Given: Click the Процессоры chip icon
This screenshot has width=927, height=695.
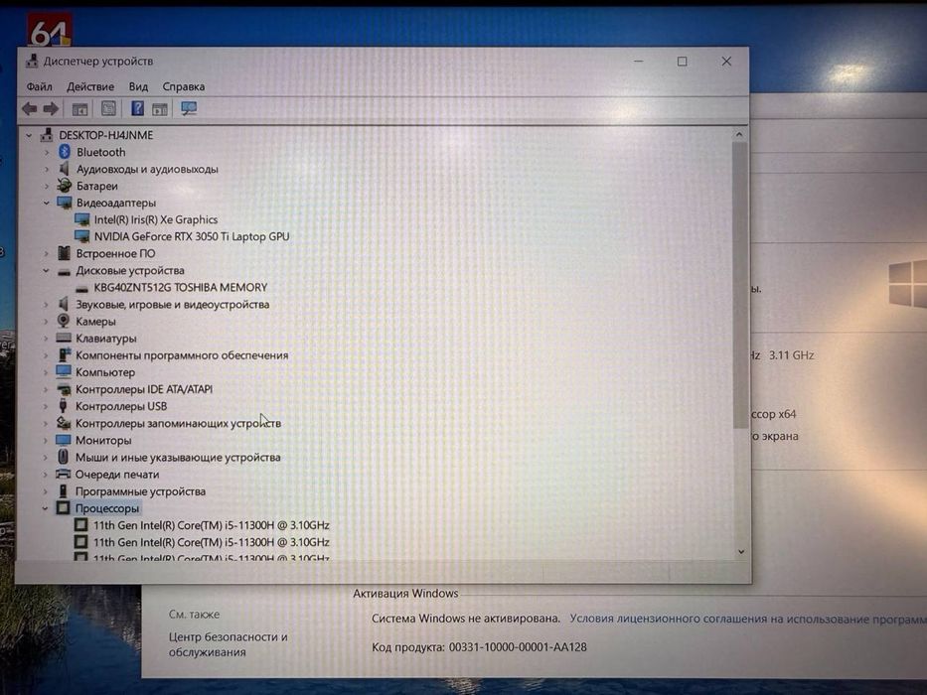Looking at the screenshot, I should pos(63,507).
